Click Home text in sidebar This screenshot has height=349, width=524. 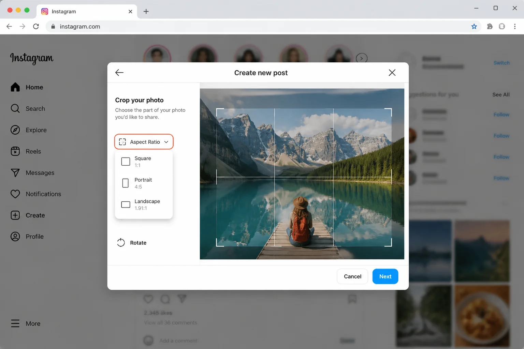[34, 87]
